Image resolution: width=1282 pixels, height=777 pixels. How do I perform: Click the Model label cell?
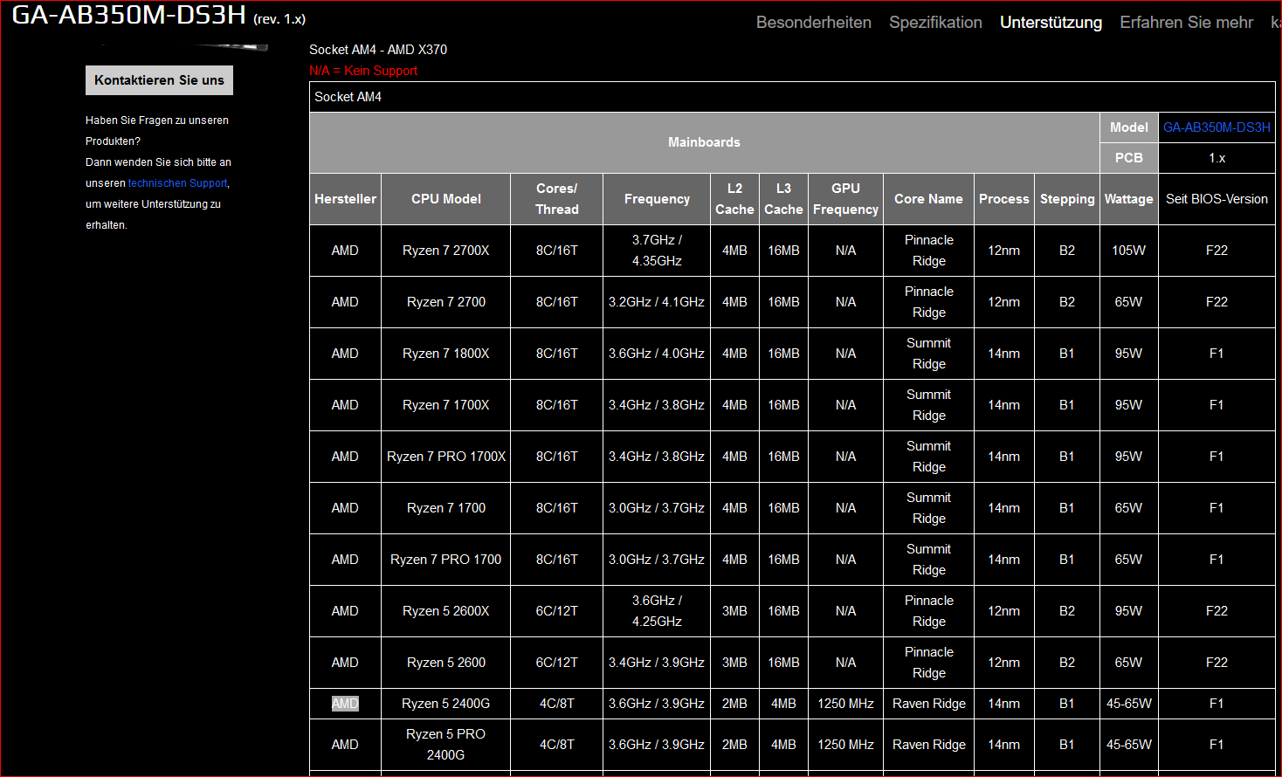point(1128,127)
